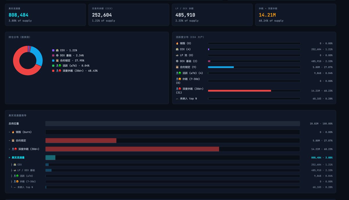
Task: Click the 485,910 value in LP / DEX 余额 card
Action: click(185, 15)
